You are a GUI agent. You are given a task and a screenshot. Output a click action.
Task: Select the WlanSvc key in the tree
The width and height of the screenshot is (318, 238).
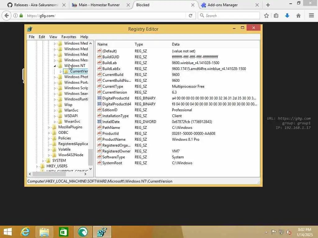click(71, 110)
